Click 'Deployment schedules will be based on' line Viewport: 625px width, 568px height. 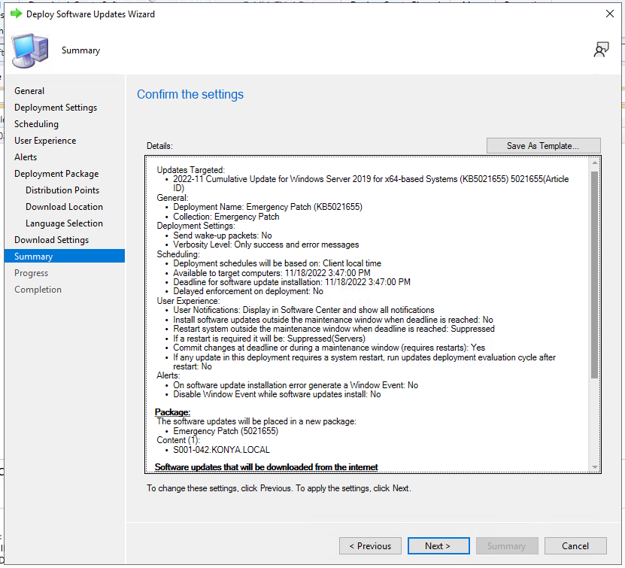277,263
